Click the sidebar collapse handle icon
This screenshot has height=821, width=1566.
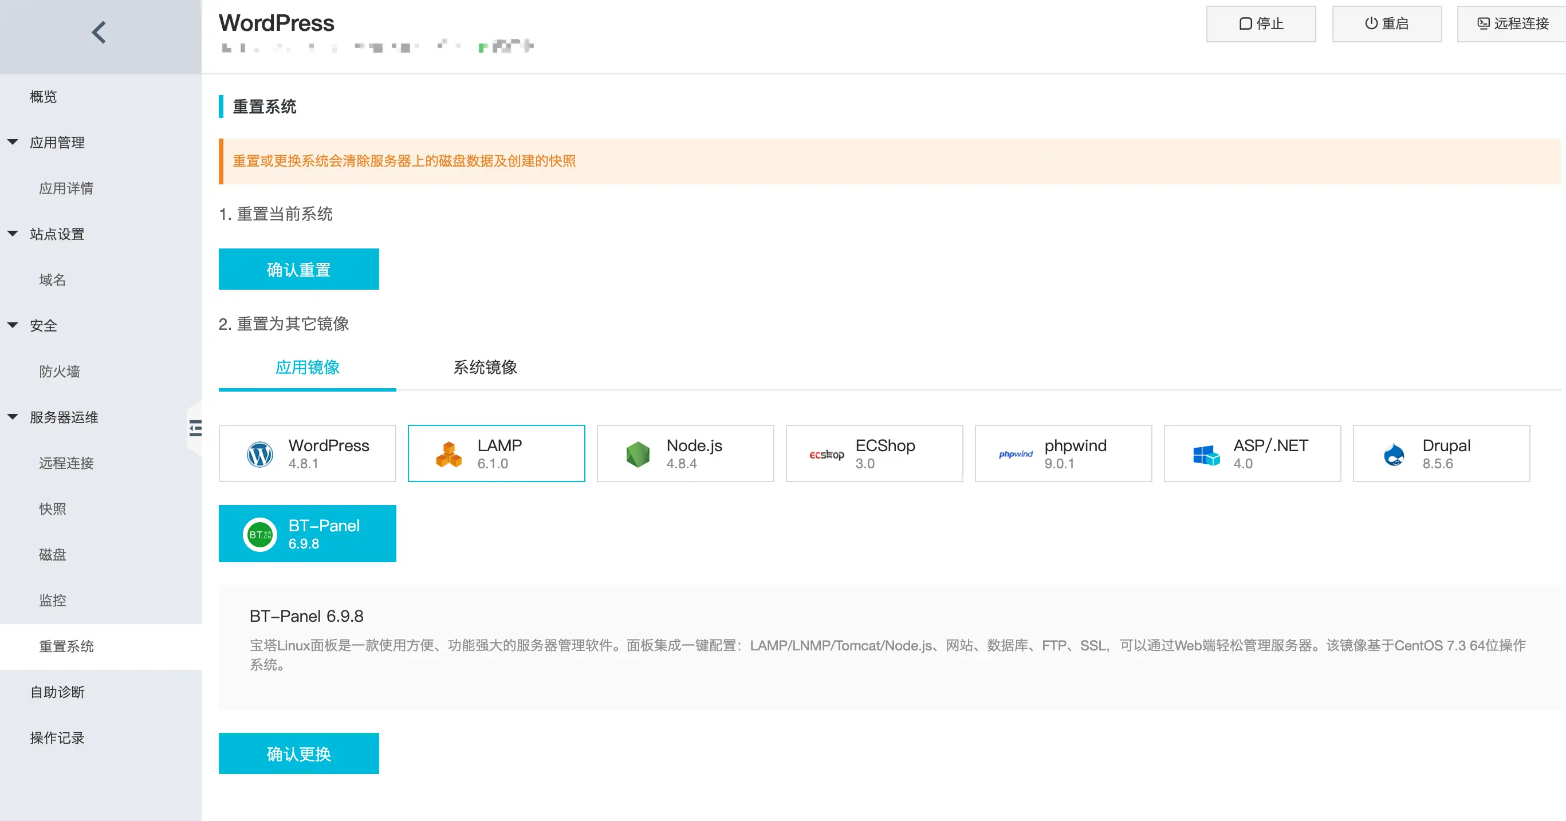point(195,428)
